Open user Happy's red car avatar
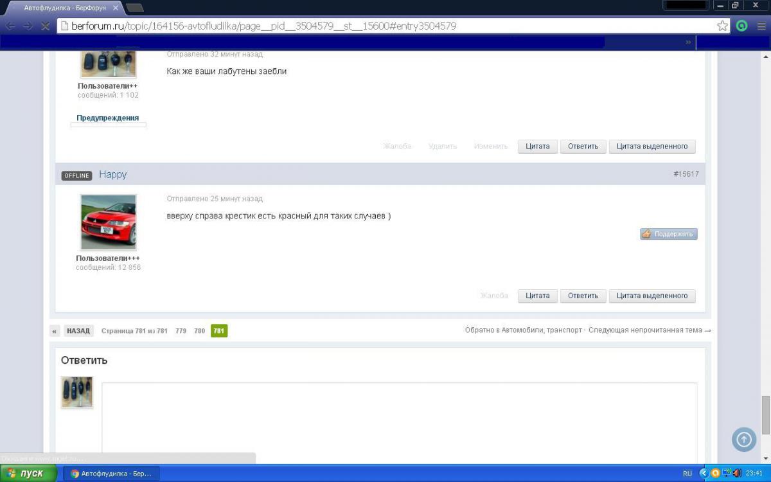The height and width of the screenshot is (482, 771). click(x=108, y=222)
